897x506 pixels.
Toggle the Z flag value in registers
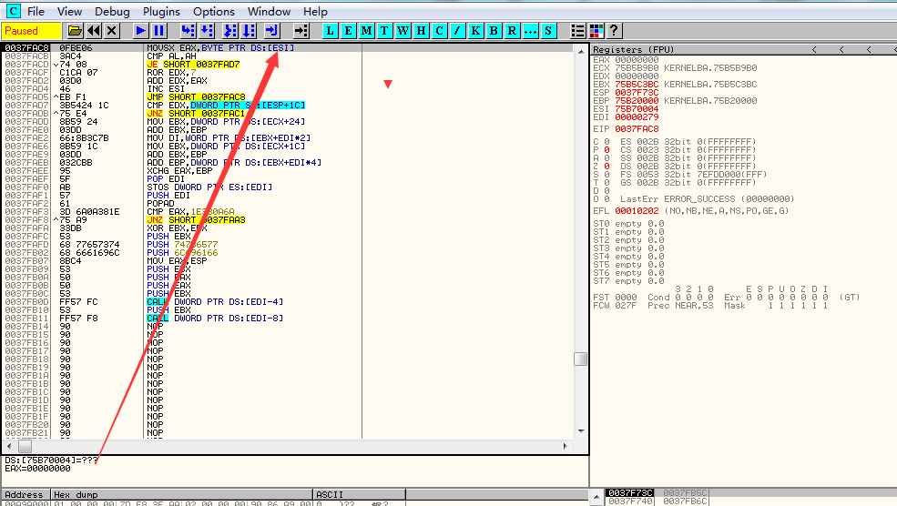(x=606, y=167)
